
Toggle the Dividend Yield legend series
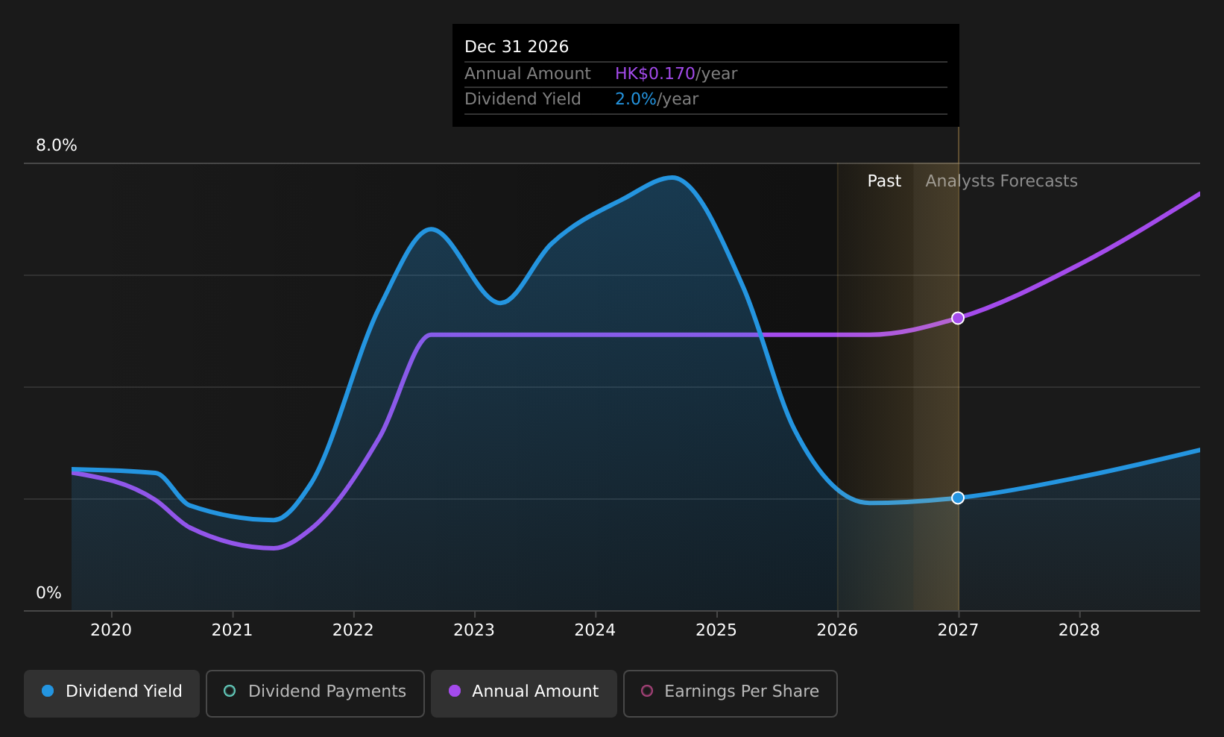112,693
